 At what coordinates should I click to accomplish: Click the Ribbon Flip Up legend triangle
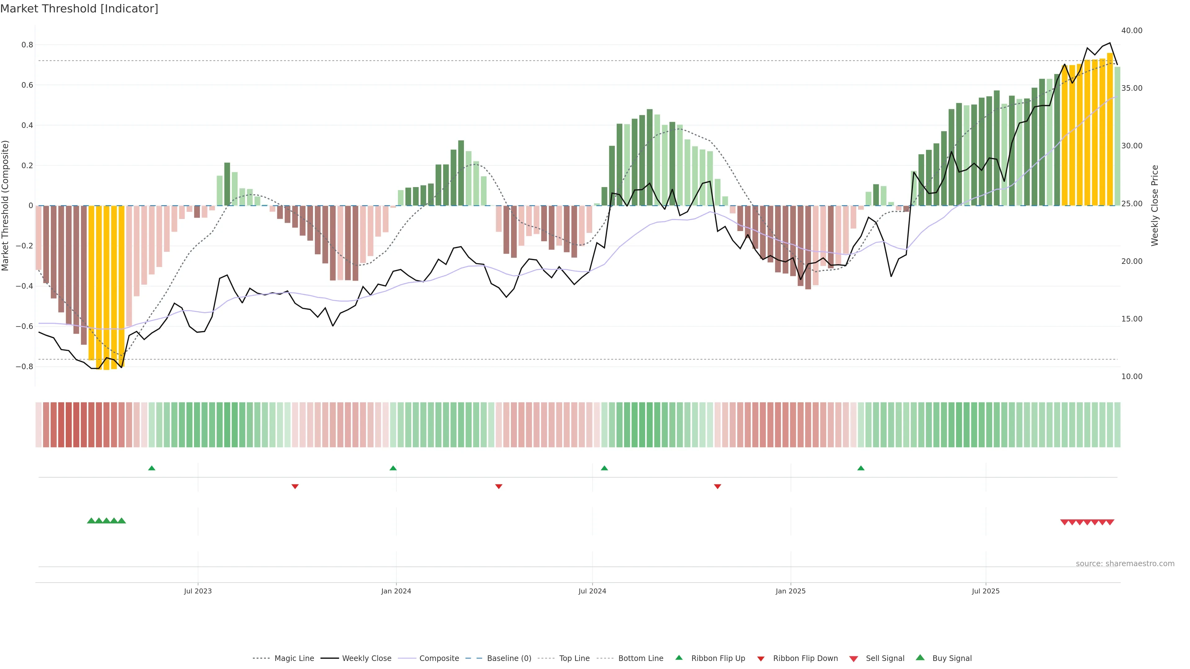(x=679, y=658)
